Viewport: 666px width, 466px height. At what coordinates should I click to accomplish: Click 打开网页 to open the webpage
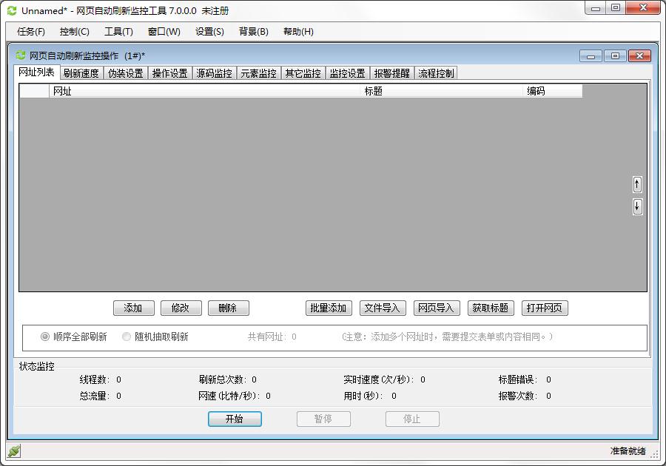pos(545,308)
